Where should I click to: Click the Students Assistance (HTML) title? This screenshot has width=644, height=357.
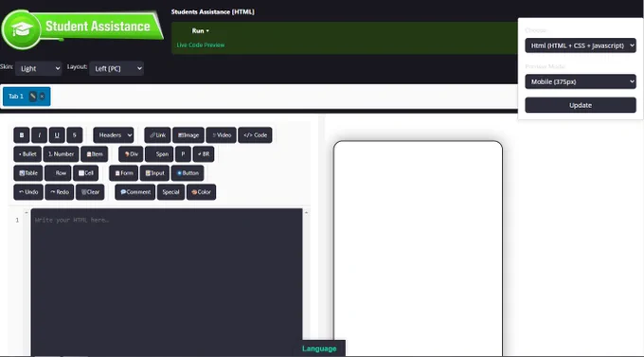pyautogui.click(x=213, y=12)
